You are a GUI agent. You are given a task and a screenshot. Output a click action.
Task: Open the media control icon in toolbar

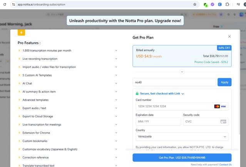[238, 4]
